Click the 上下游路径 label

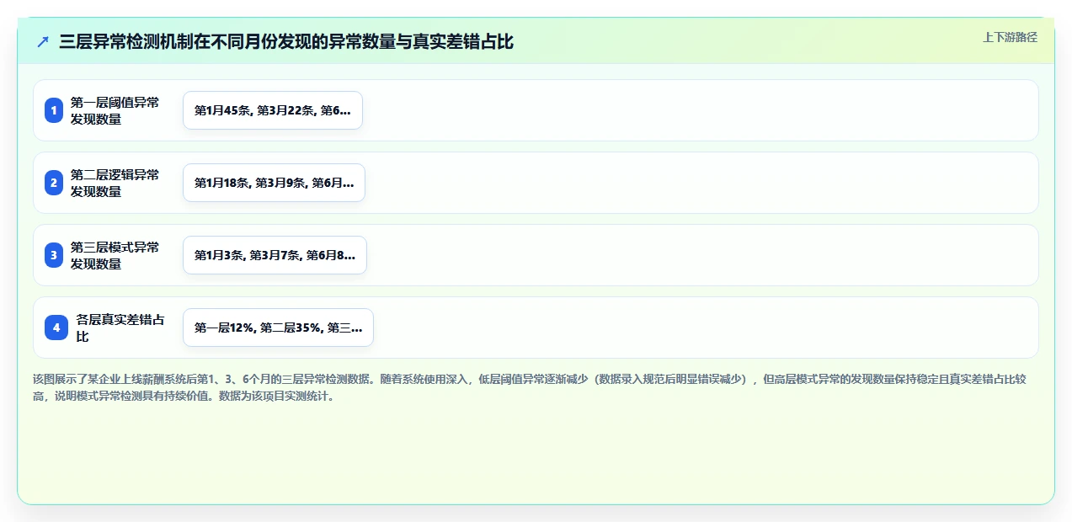(x=1010, y=37)
